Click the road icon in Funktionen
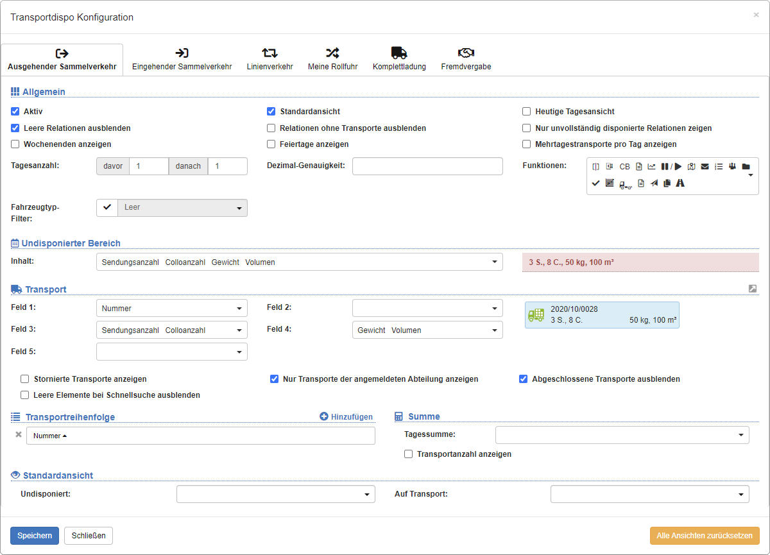This screenshot has width=770, height=555. click(x=680, y=184)
